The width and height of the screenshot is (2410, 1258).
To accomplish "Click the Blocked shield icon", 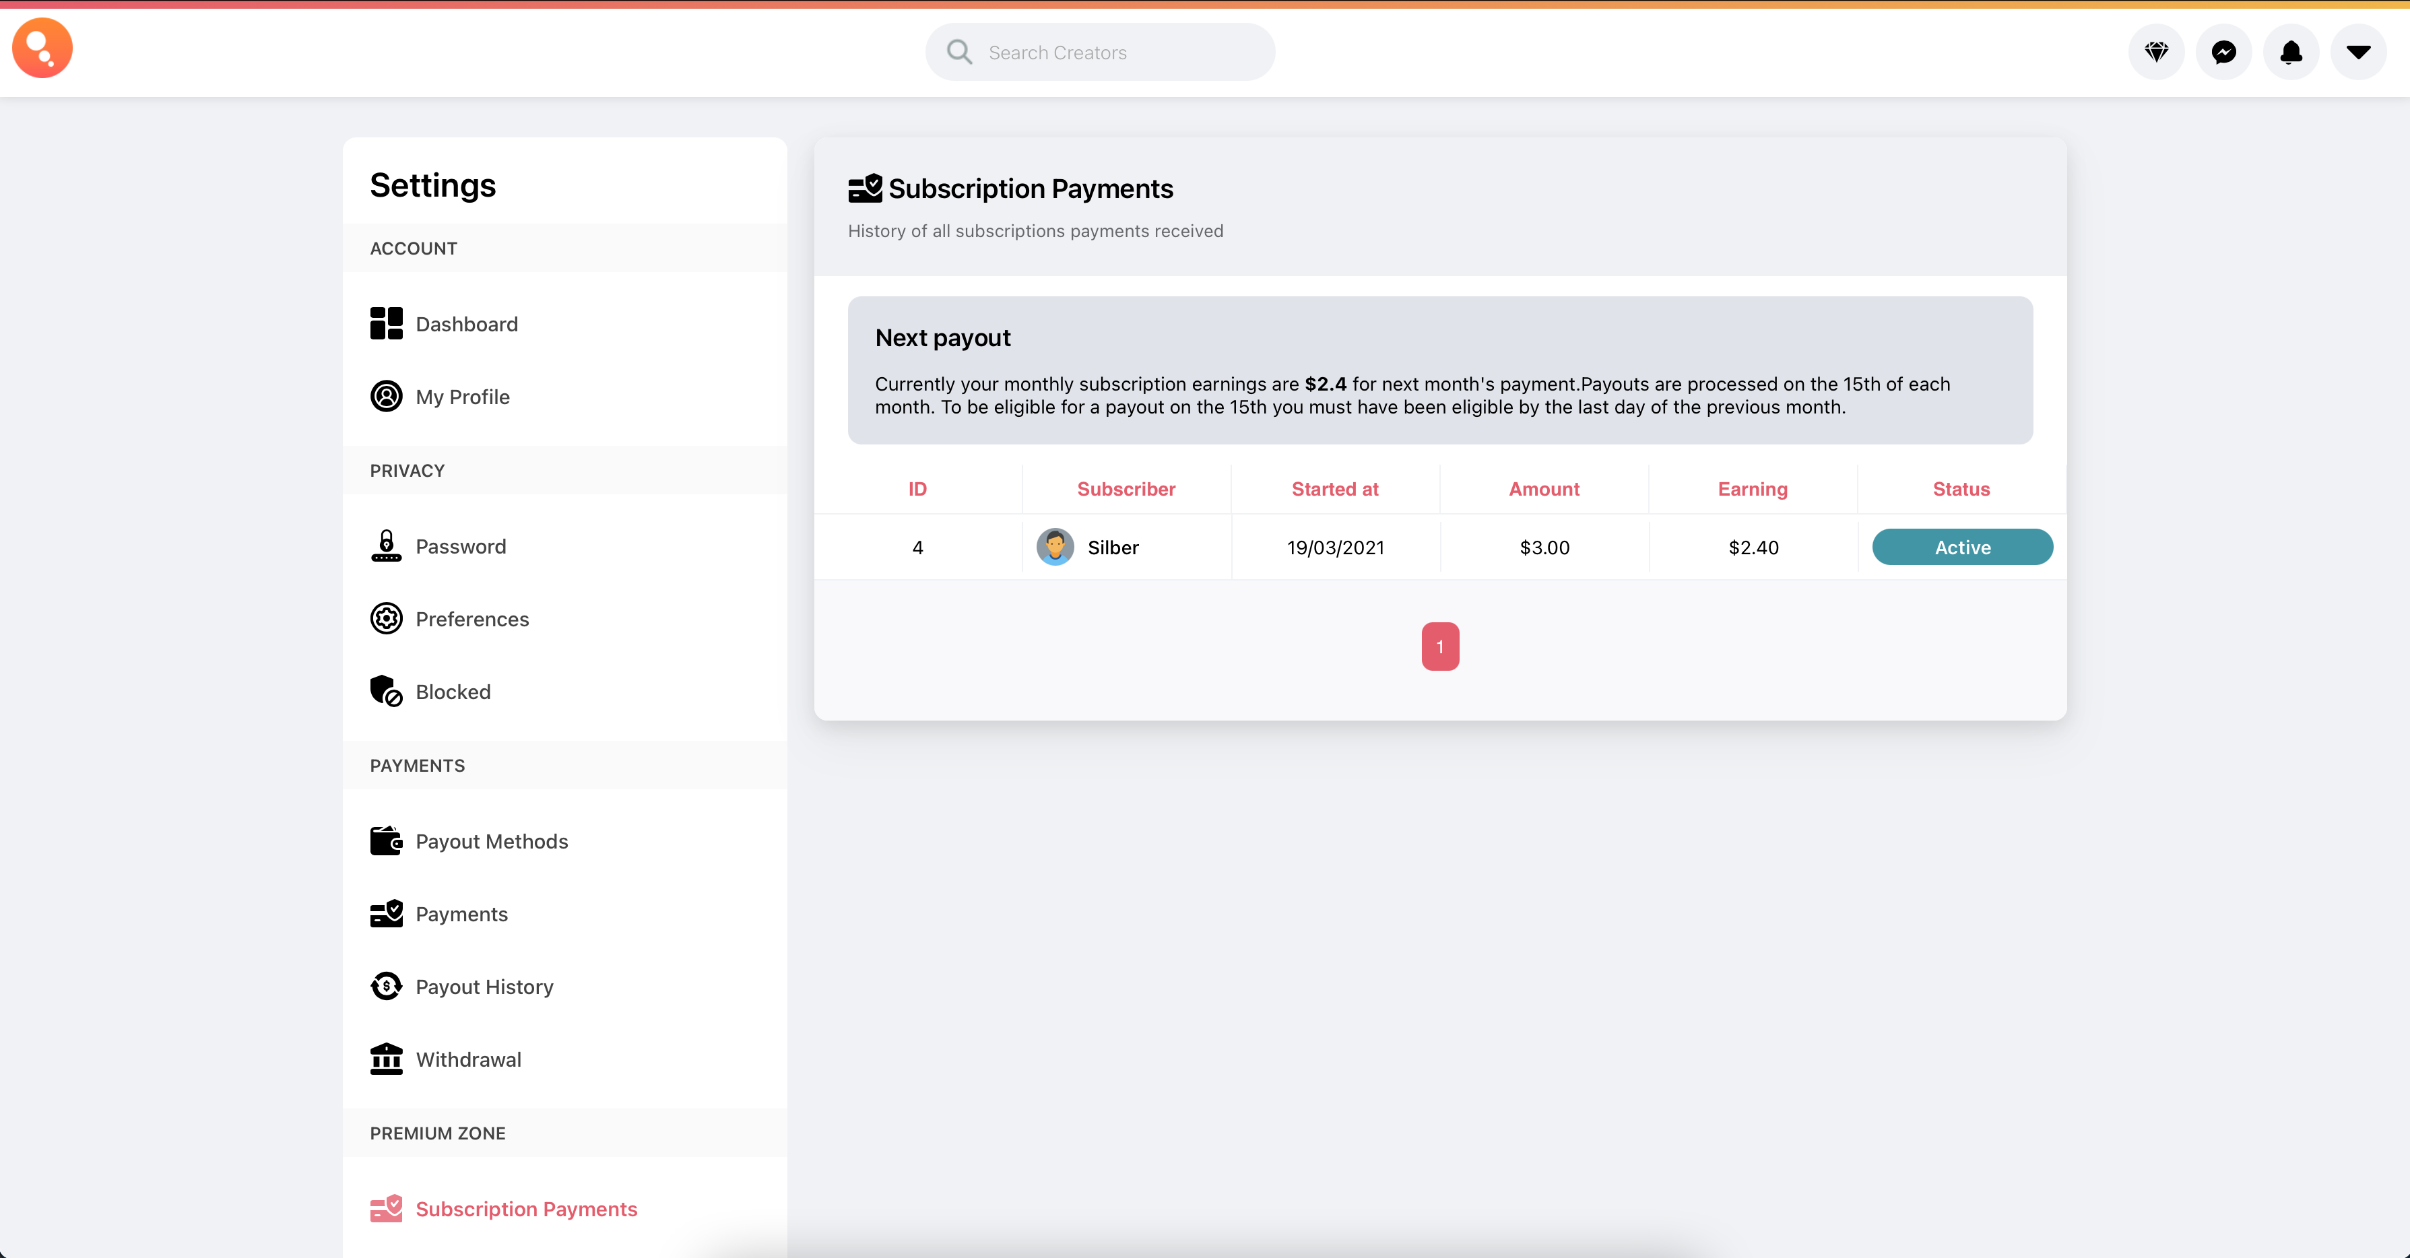I will pyautogui.click(x=387, y=691).
